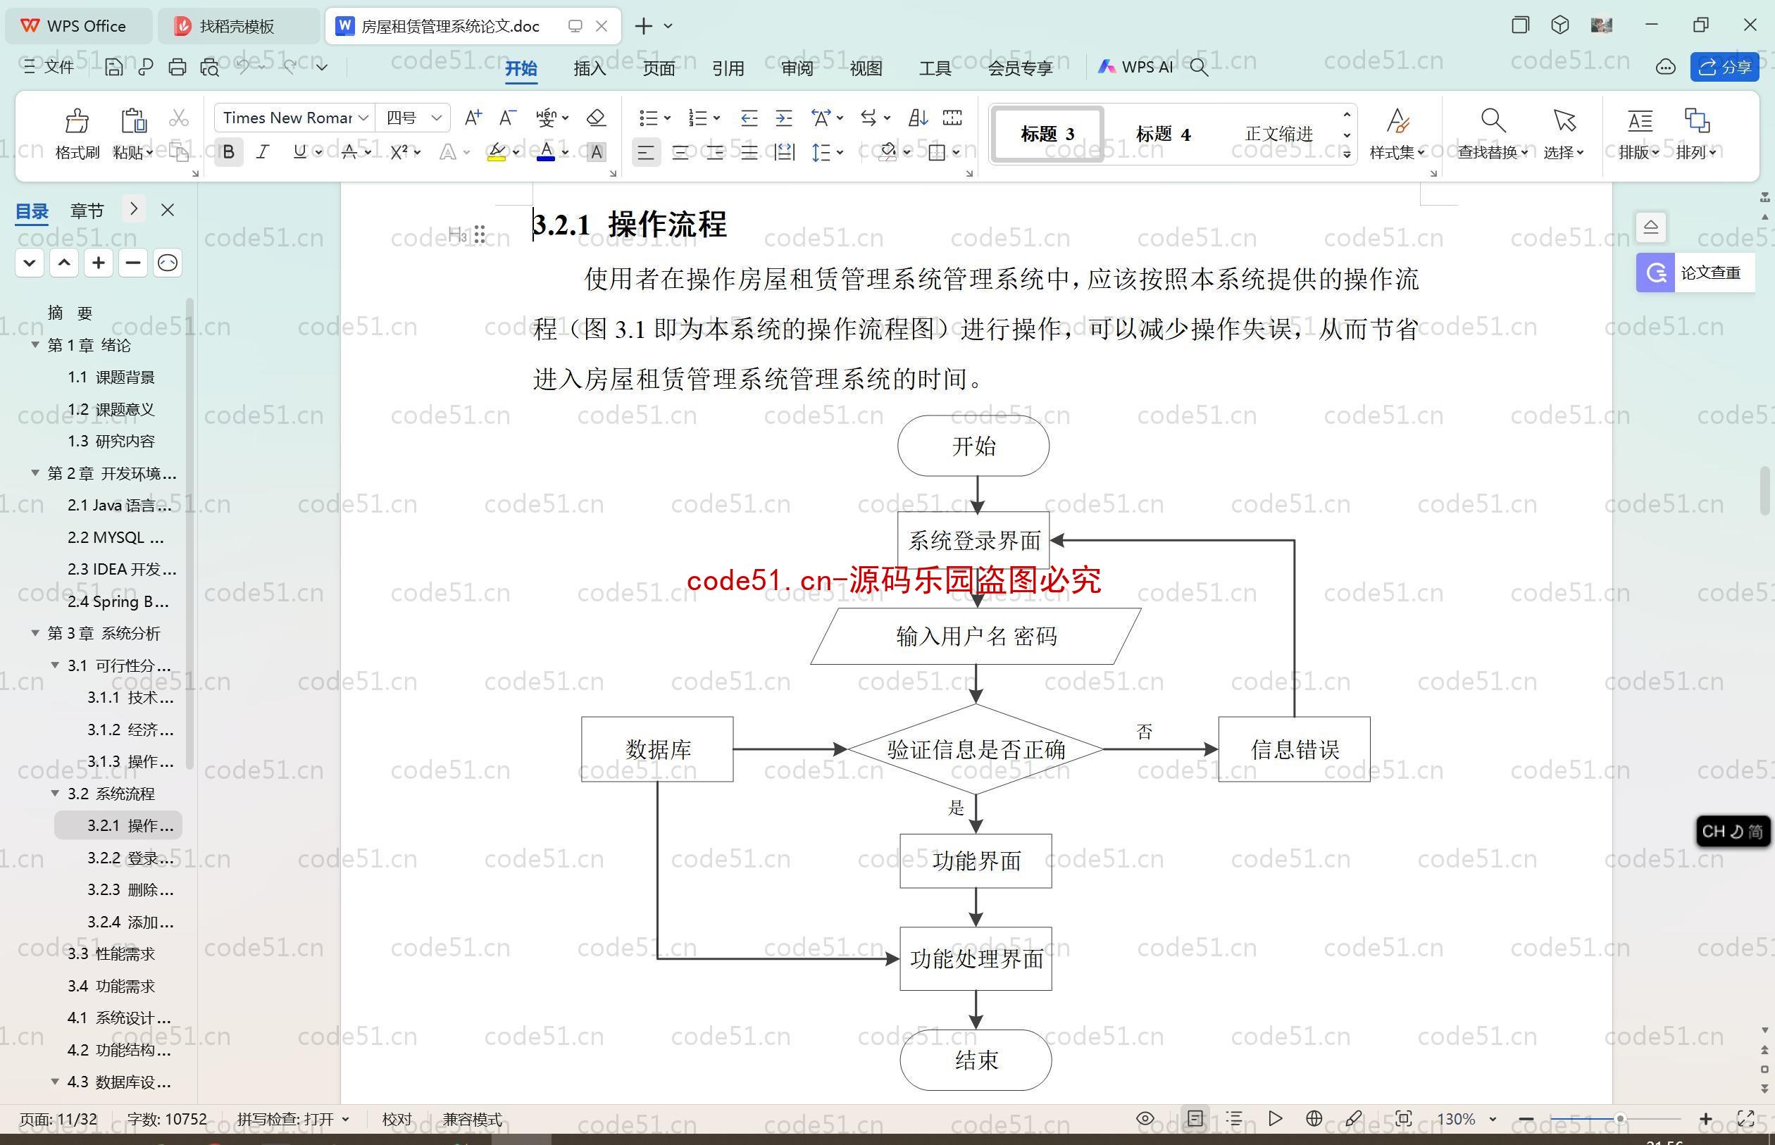Image resolution: width=1775 pixels, height=1145 pixels.
Task: Click the vertical scrollbar thumb of document
Action: [x=1764, y=491]
